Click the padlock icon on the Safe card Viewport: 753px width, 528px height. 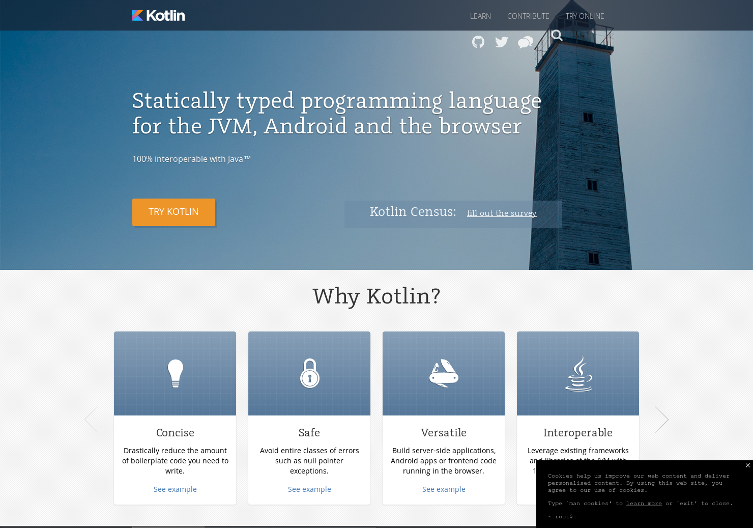[309, 373]
